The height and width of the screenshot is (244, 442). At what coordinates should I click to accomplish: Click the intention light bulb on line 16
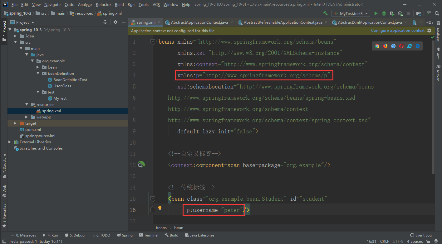pyautogui.click(x=160, y=208)
